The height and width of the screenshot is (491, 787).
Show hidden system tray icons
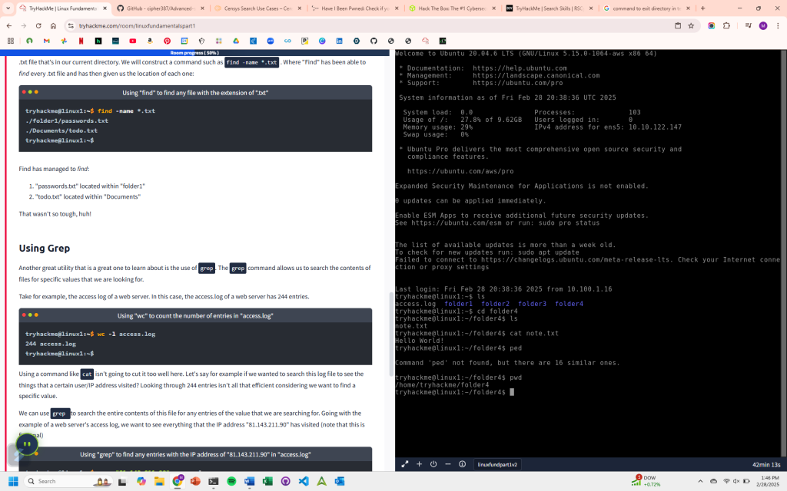(x=702, y=481)
